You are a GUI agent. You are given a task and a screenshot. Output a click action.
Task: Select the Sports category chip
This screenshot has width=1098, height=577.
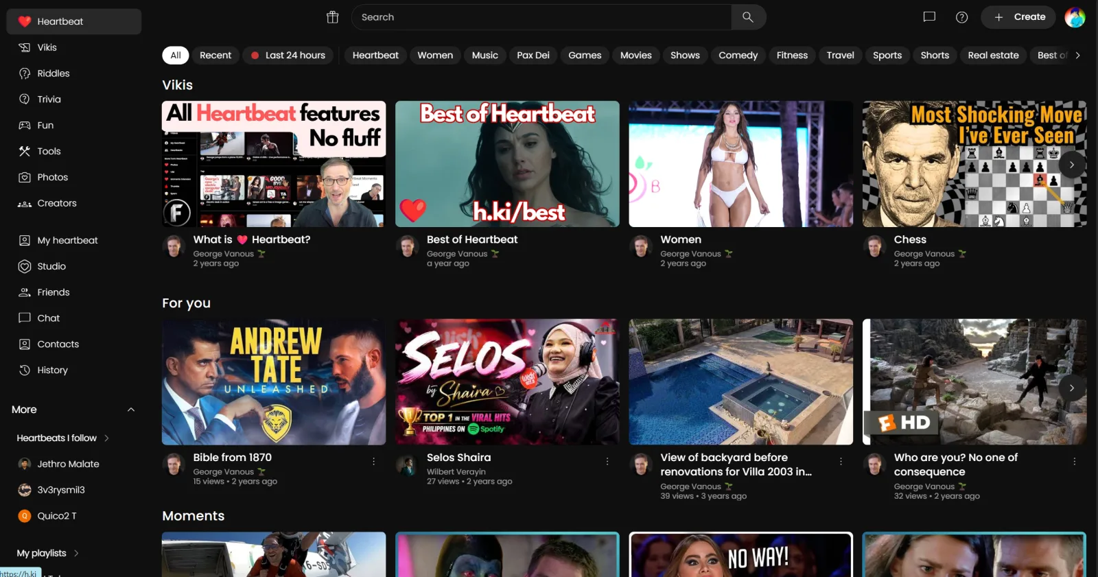click(887, 55)
